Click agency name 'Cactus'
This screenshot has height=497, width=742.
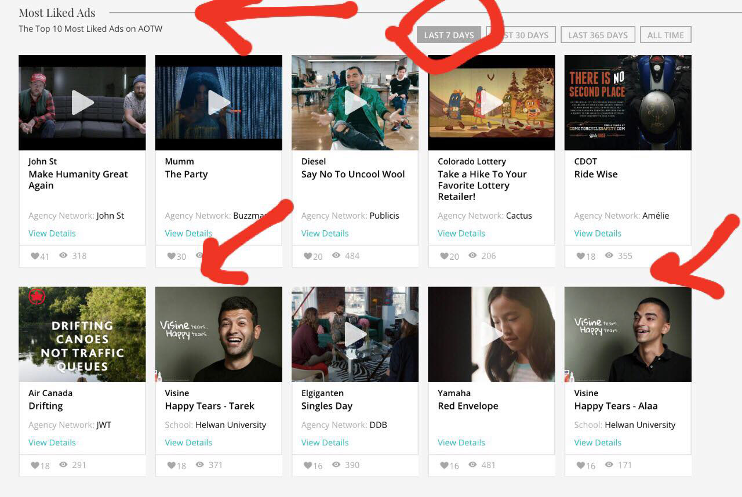(x=519, y=216)
